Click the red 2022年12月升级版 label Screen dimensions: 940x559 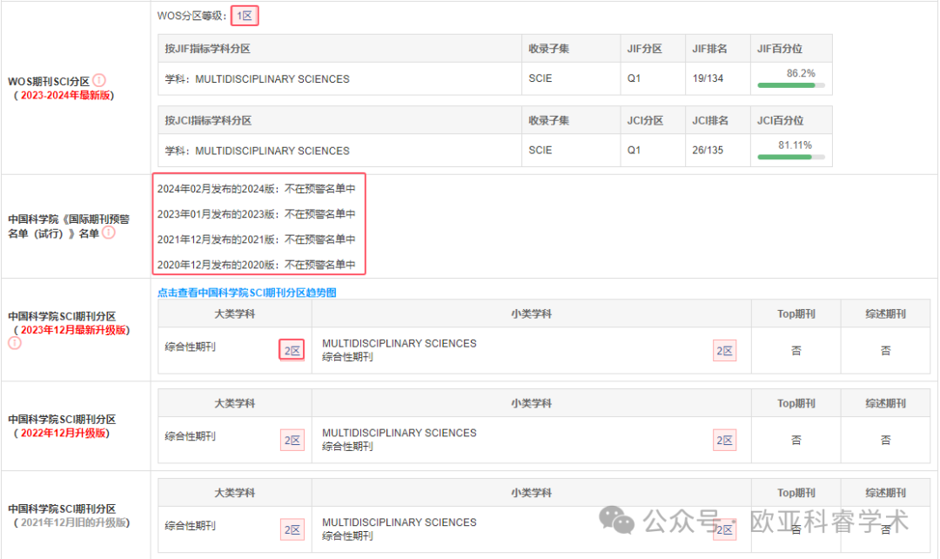[x=63, y=433]
